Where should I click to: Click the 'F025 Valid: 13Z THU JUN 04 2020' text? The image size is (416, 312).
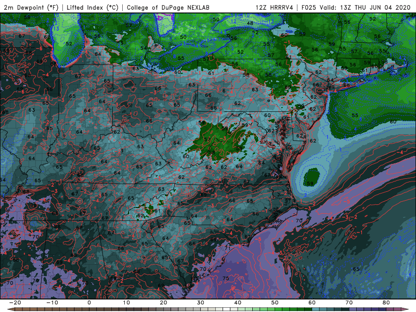[x=356, y=7]
